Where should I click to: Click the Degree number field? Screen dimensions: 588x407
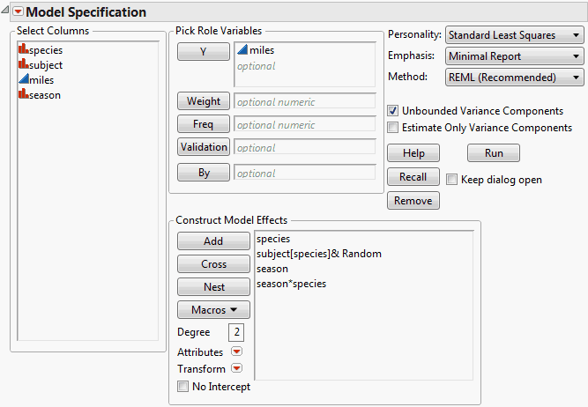tap(235, 332)
